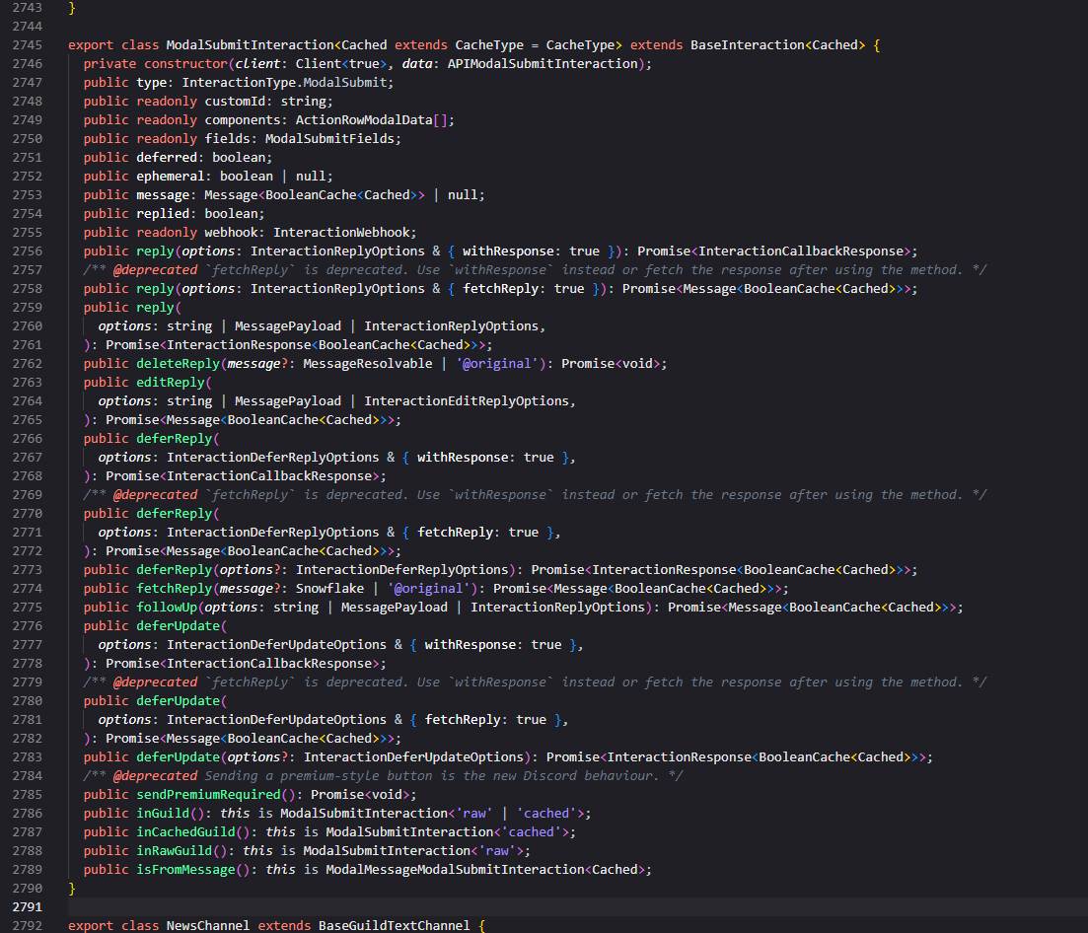The image size is (1088, 933).
Task: Click line number 2766 in the gutter
Action: coord(27,439)
